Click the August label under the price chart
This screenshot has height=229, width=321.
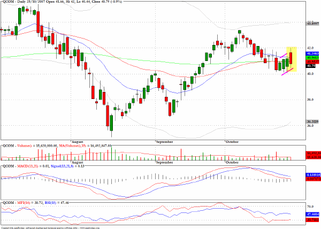[x=78, y=142]
